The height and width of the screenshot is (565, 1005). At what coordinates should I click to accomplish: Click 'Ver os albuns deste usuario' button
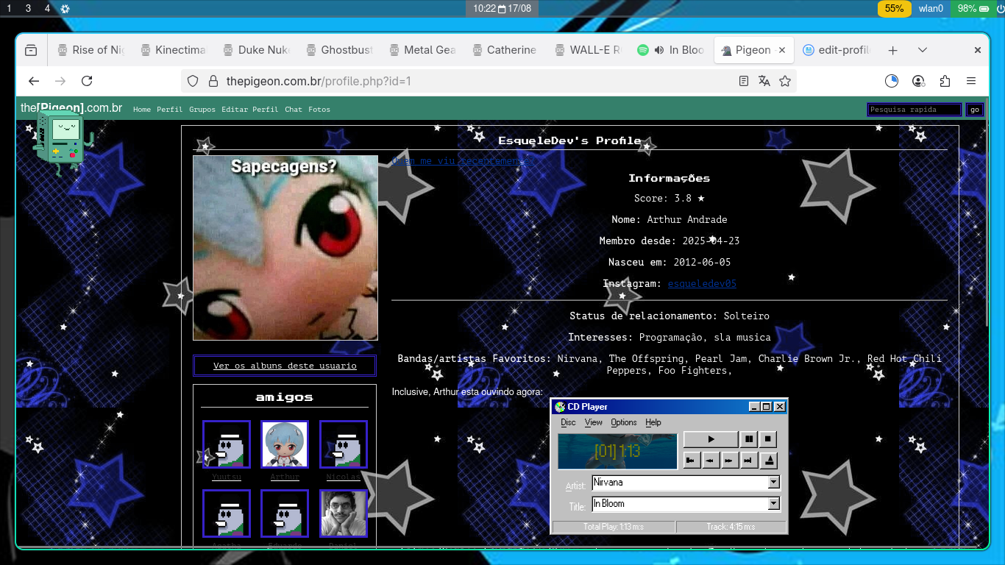(285, 366)
